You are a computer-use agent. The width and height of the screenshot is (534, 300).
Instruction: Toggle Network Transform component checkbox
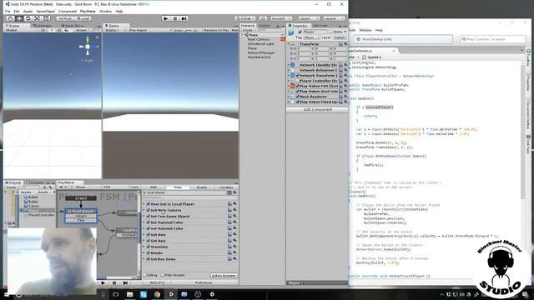[297, 76]
